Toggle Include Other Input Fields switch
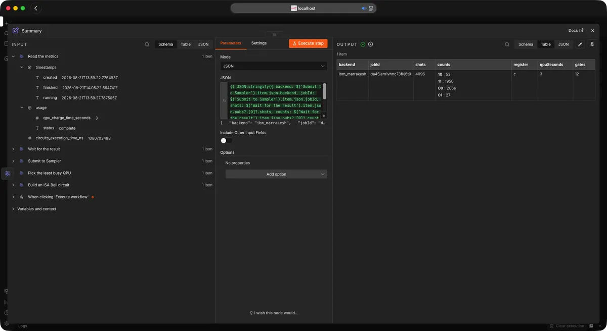 [x=226, y=141]
